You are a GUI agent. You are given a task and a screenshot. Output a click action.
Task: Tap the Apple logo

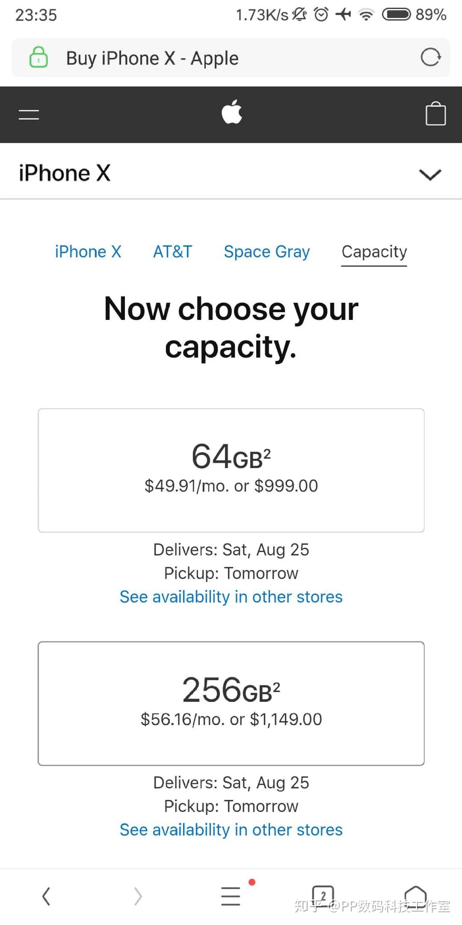[232, 113]
